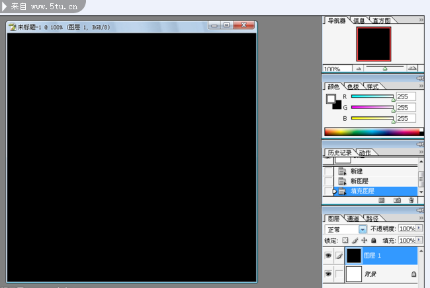The width and height of the screenshot is (430, 288).
Task: Hide 图层 1 using its eye icon
Action: pos(328,256)
